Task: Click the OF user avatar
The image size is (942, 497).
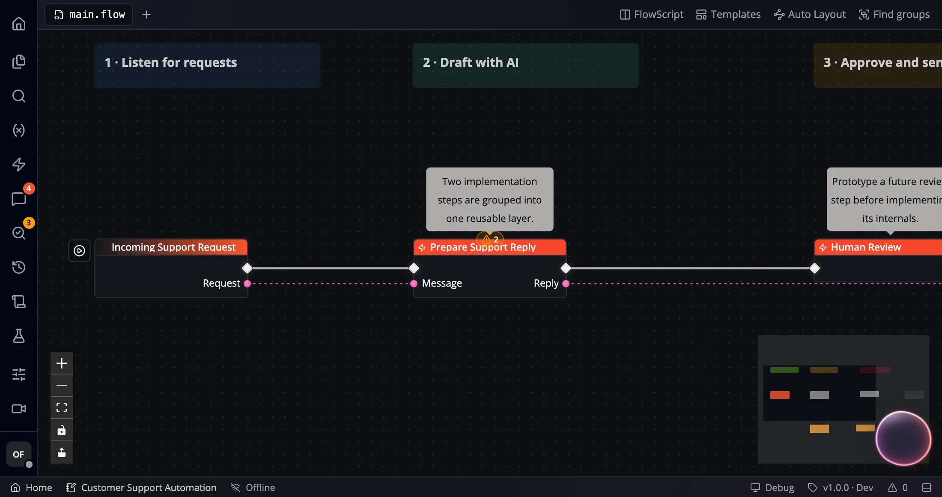Action: (18, 454)
